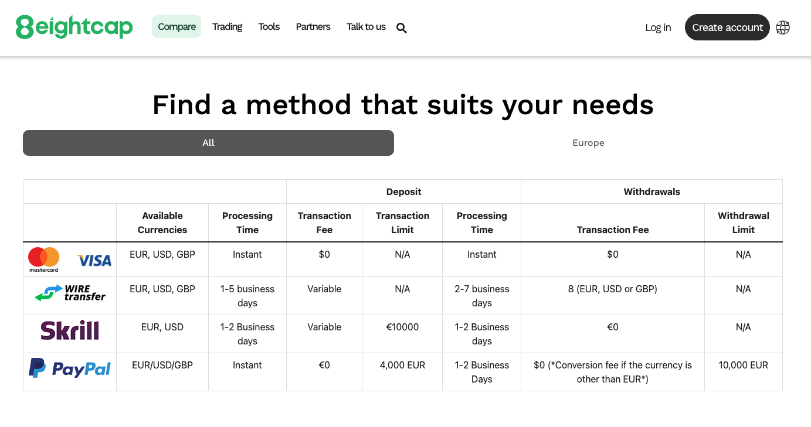Click the '10,000 EUR' withdrawal limit
Image resolution: width=811 pixels, height=427 pixels.
(743, 365)
